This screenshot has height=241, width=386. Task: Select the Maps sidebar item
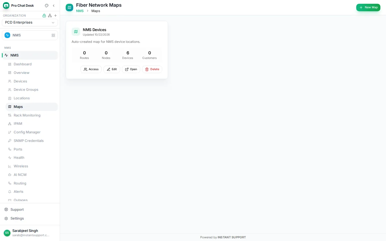32,107
